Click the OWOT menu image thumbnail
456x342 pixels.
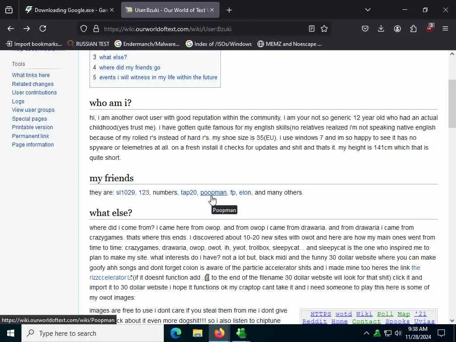point(368,317)
